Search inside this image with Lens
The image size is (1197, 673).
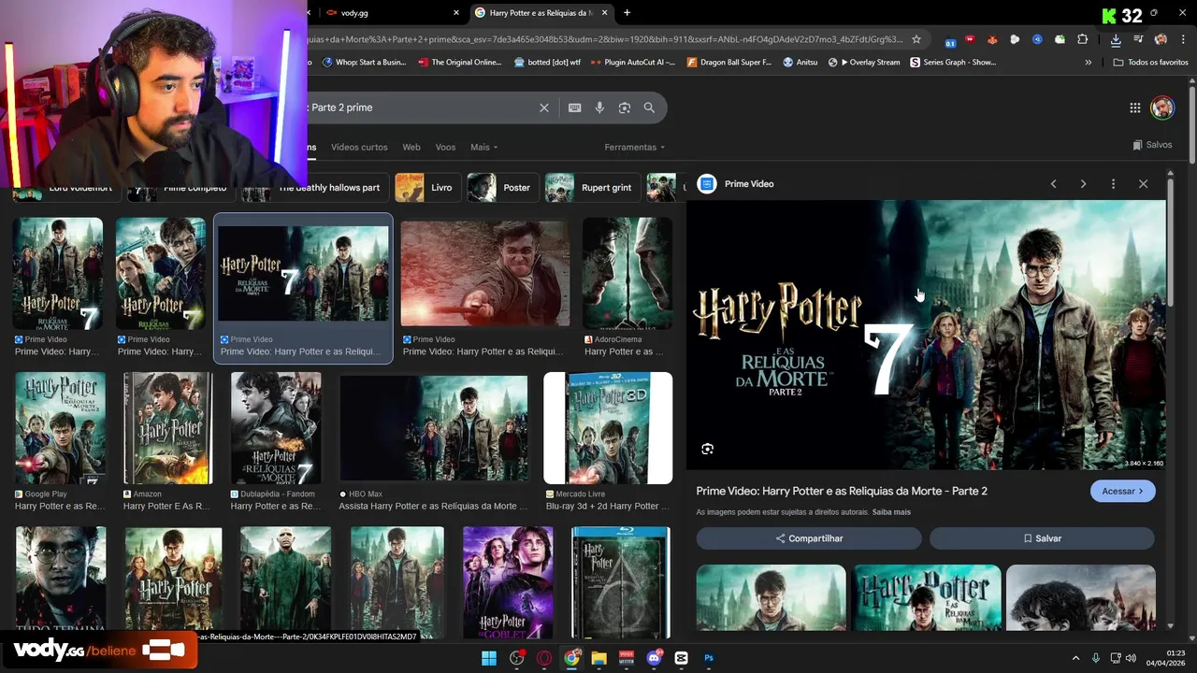coord(707,449)
